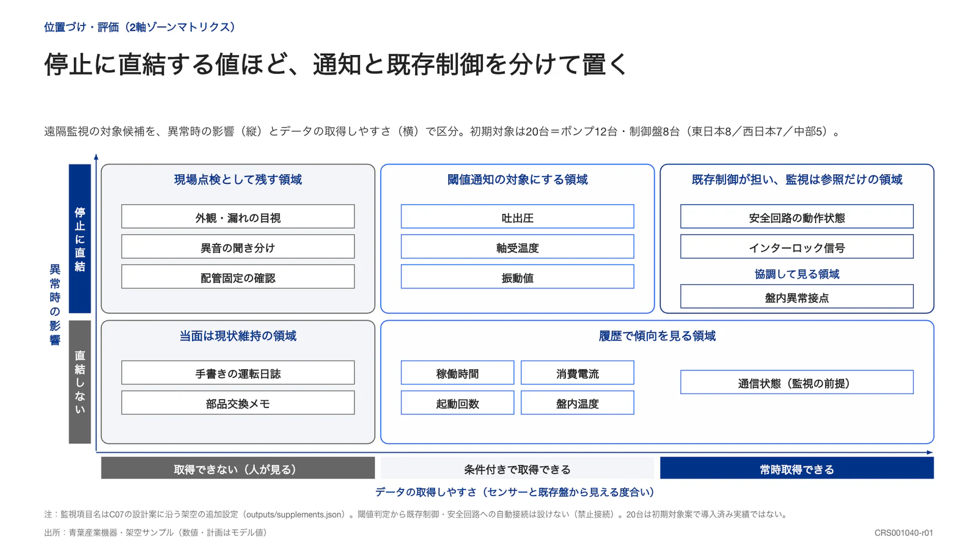This screenshot has height=550, width=978.
Task: Click the 安全回路の動作状態 box
Action: (x=796, y=217)
